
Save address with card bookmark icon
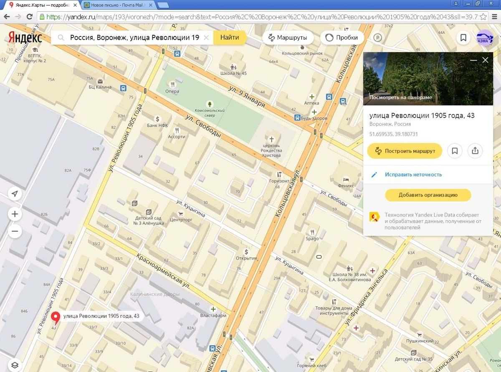click(x=455, y=151)
